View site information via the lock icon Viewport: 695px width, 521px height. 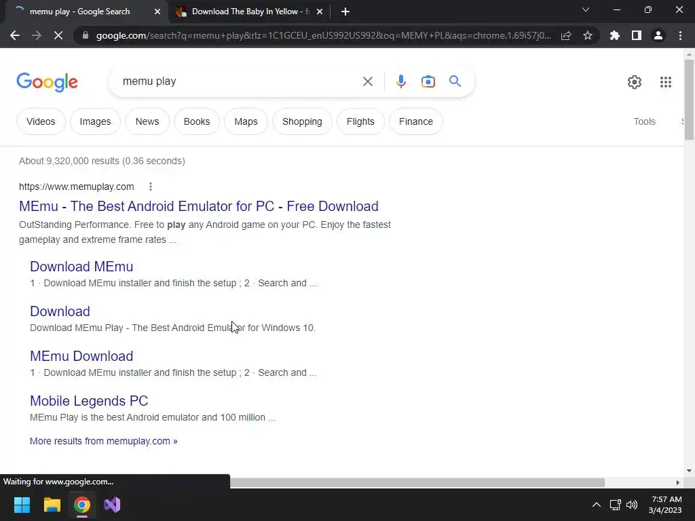(85, 35)
